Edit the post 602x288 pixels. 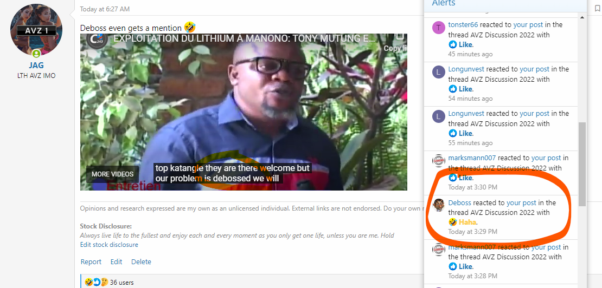click(116, 261)
